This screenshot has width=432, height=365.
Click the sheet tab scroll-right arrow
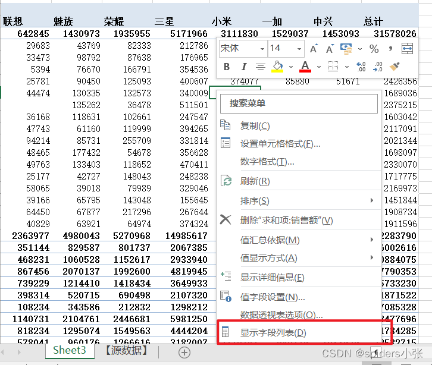click(19, 352)
